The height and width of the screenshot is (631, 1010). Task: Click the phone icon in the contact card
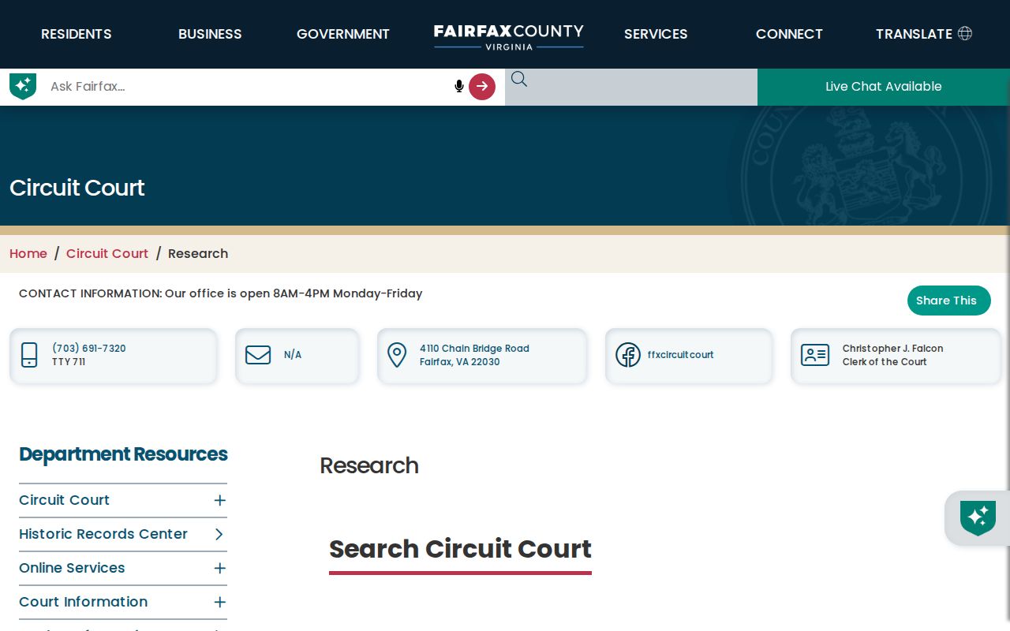coord(29,355)
